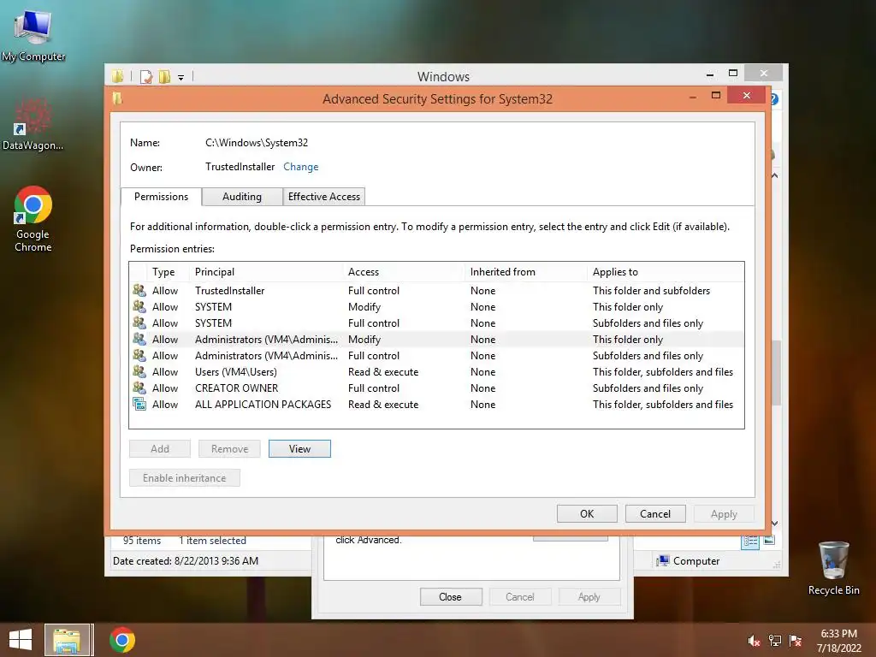Viewport: 876px width, 657px height.
Task: Click the View button
Action: coord(299,448)
